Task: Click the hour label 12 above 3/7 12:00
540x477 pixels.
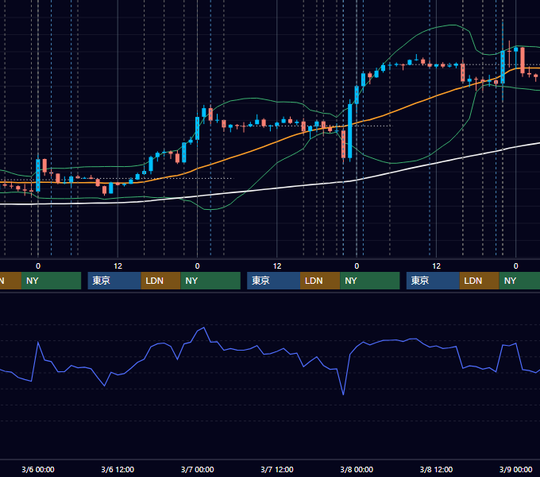Action: pos(277,266)
